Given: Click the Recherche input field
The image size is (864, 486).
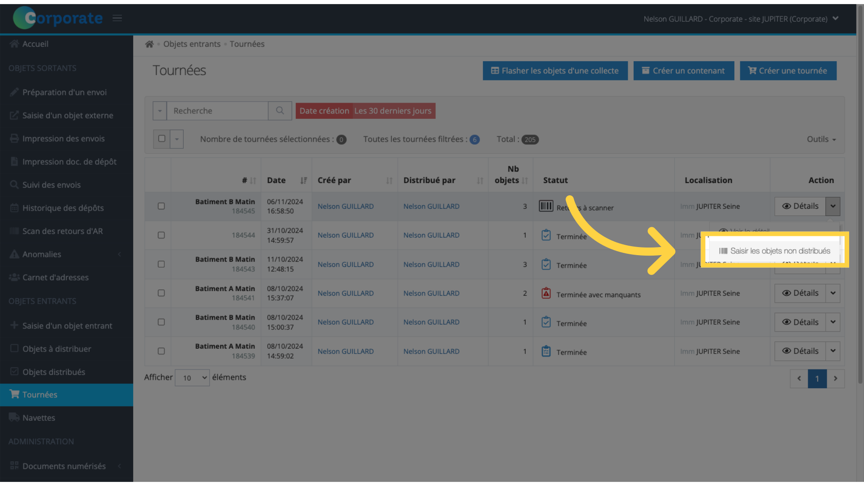Looking at the screenshot, I should point(217,111).
